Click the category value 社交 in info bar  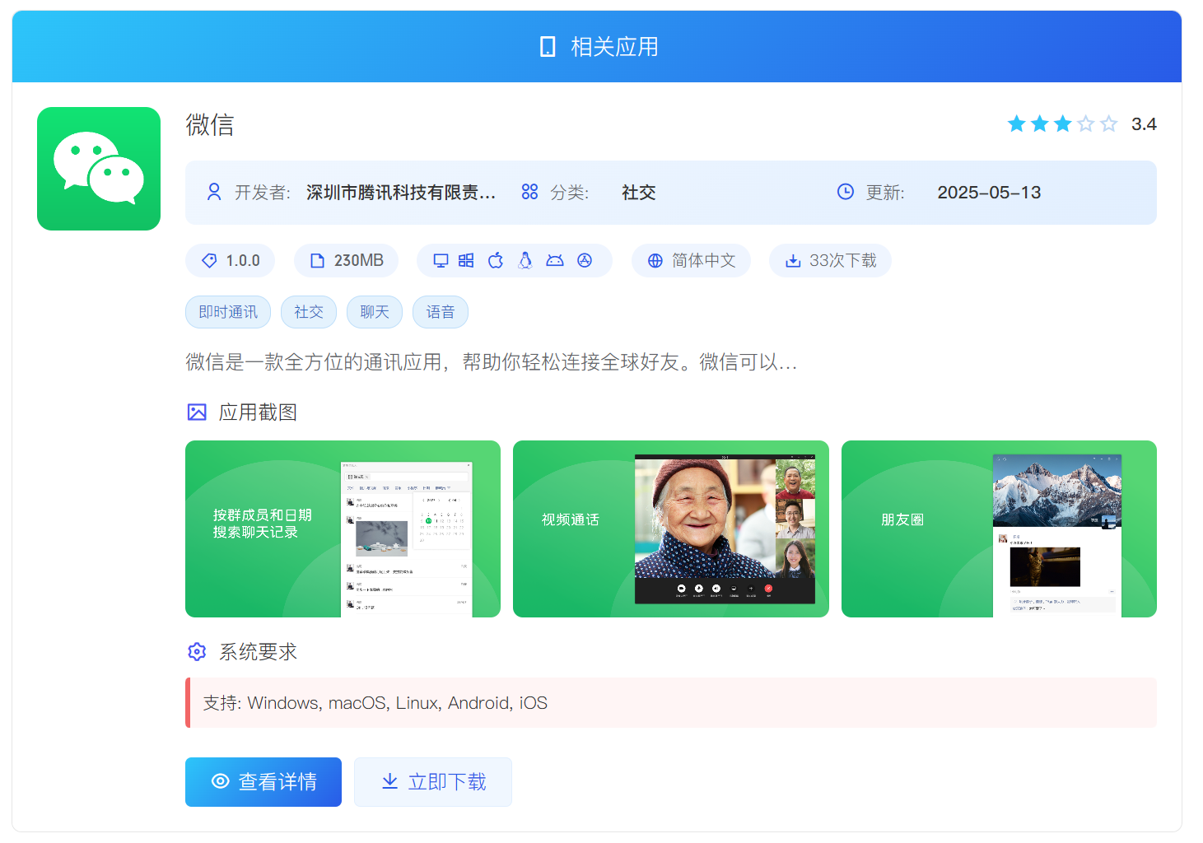(639, 193)
